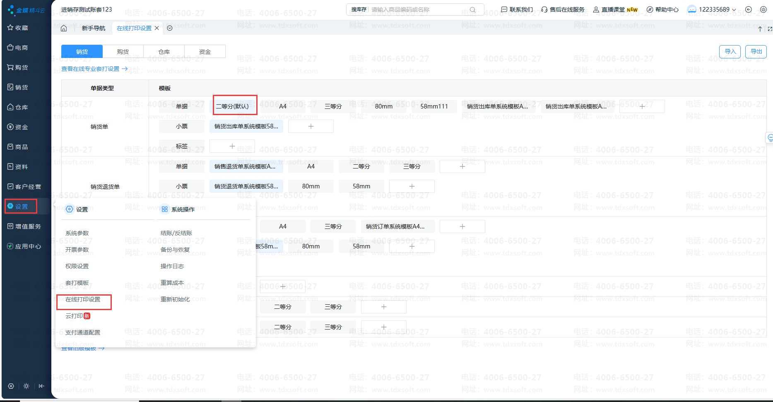
Task: Switch to the 仓库 tab
Action: (164, 52)
